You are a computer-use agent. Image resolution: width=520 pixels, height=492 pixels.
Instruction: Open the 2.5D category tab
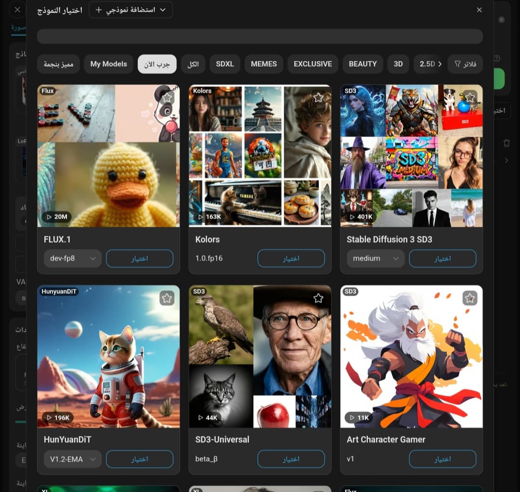pyautogui.click(x=427, y=64)
